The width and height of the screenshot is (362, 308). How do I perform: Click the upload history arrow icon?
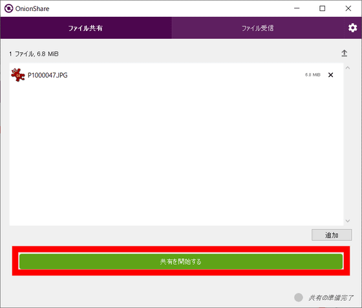(344, 53)
